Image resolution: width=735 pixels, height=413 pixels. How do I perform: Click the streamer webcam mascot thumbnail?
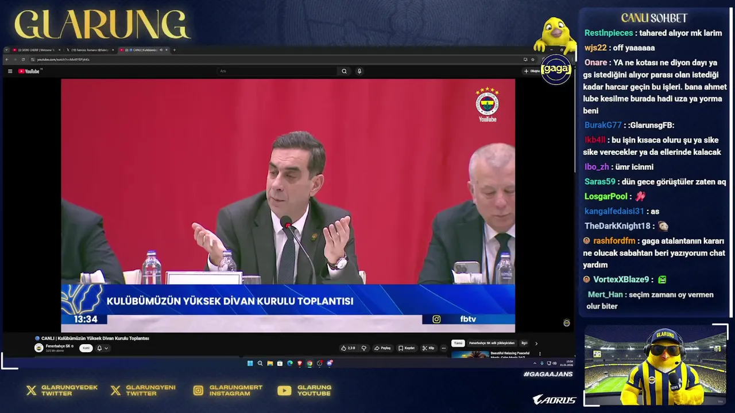coord(656,365)
